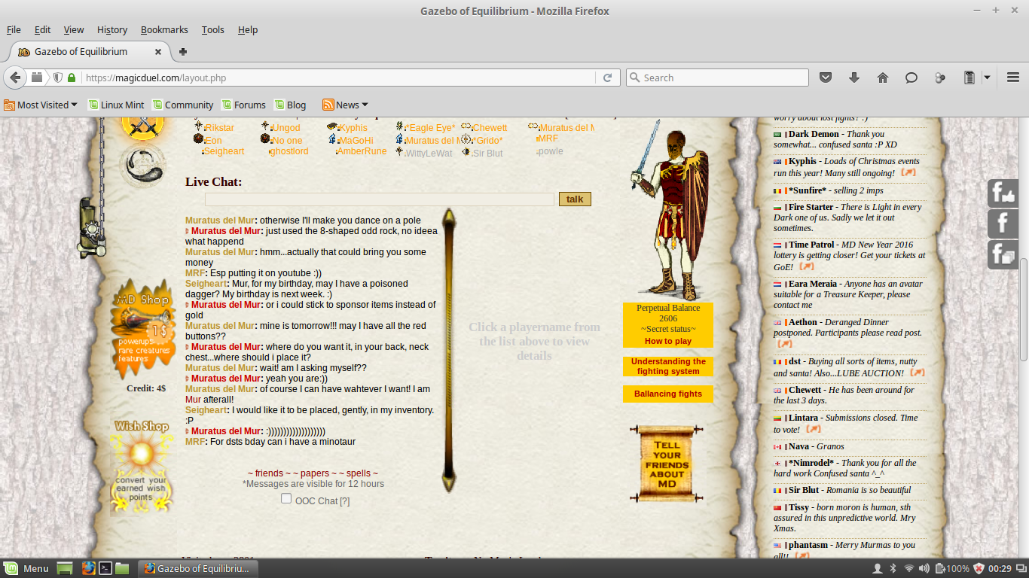
Task: Open the Pocket save icon in toolbar
Action: pos(826,78)
